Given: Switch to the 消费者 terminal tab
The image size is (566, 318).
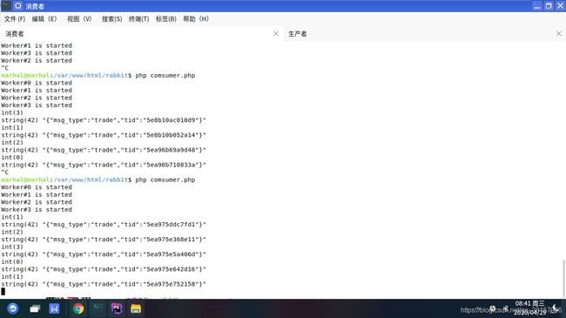Looking at the screenshot, I should (x=141, y=34).
